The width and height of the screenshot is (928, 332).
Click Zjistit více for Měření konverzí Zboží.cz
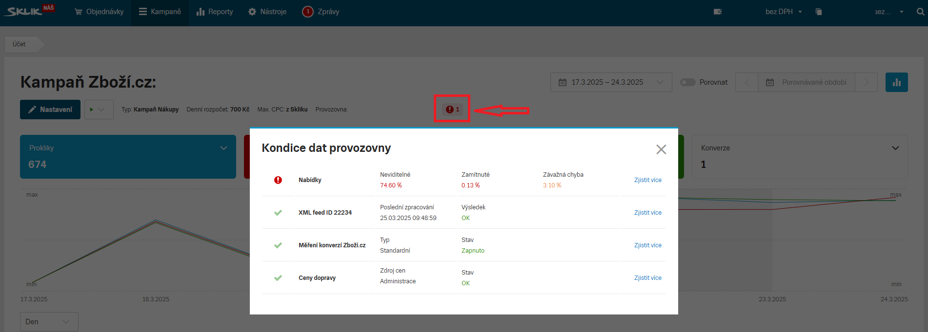pyautogui.click(x=648, y=245)
